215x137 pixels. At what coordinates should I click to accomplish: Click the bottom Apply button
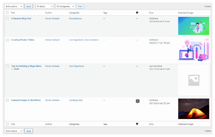29,131
